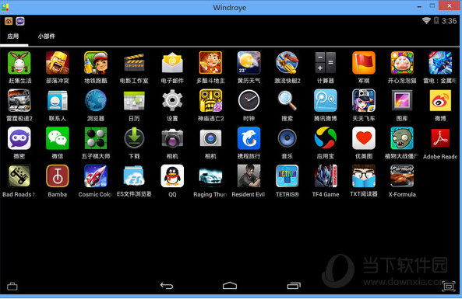The height and width of the screenshot is (299, 462).
Task: Open the QQ penguin app
Action: [172, 176]
